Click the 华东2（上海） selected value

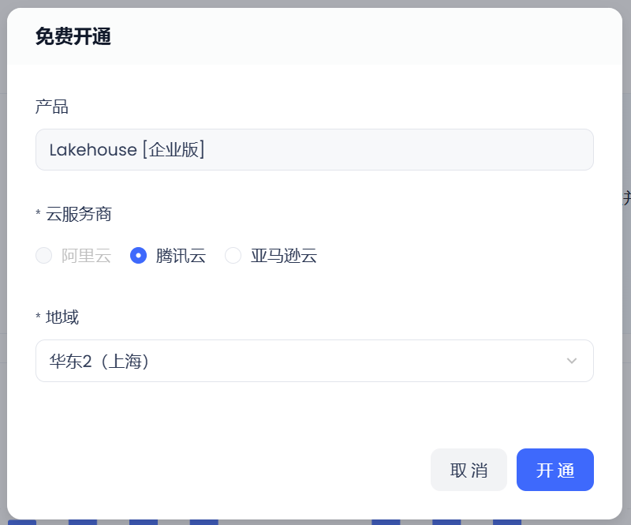coord(99,361)
